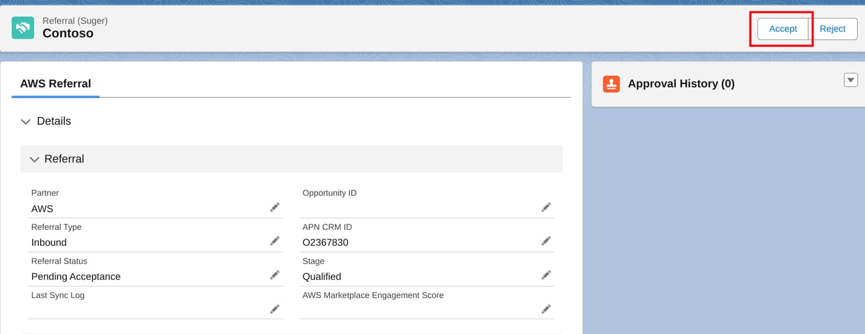This screenshot has height=334, width=865.
Task: Click the Reject button
Action: point(833,29)
